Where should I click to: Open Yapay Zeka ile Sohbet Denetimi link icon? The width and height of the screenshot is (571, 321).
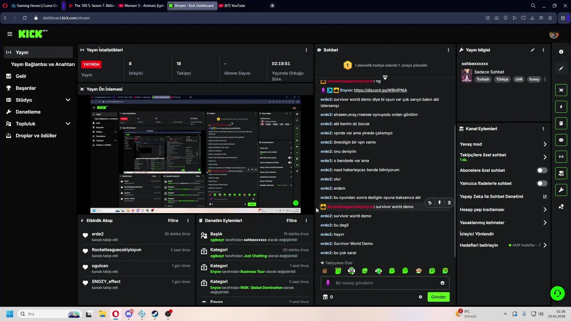[x=545, y=197]
